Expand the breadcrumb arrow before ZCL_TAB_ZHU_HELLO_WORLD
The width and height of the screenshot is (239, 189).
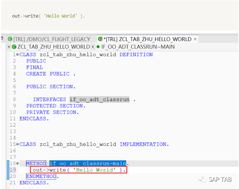(x=9, y=47)
